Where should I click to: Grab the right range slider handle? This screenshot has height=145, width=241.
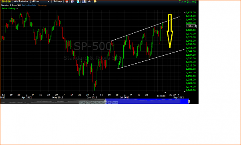pos(189,101)
